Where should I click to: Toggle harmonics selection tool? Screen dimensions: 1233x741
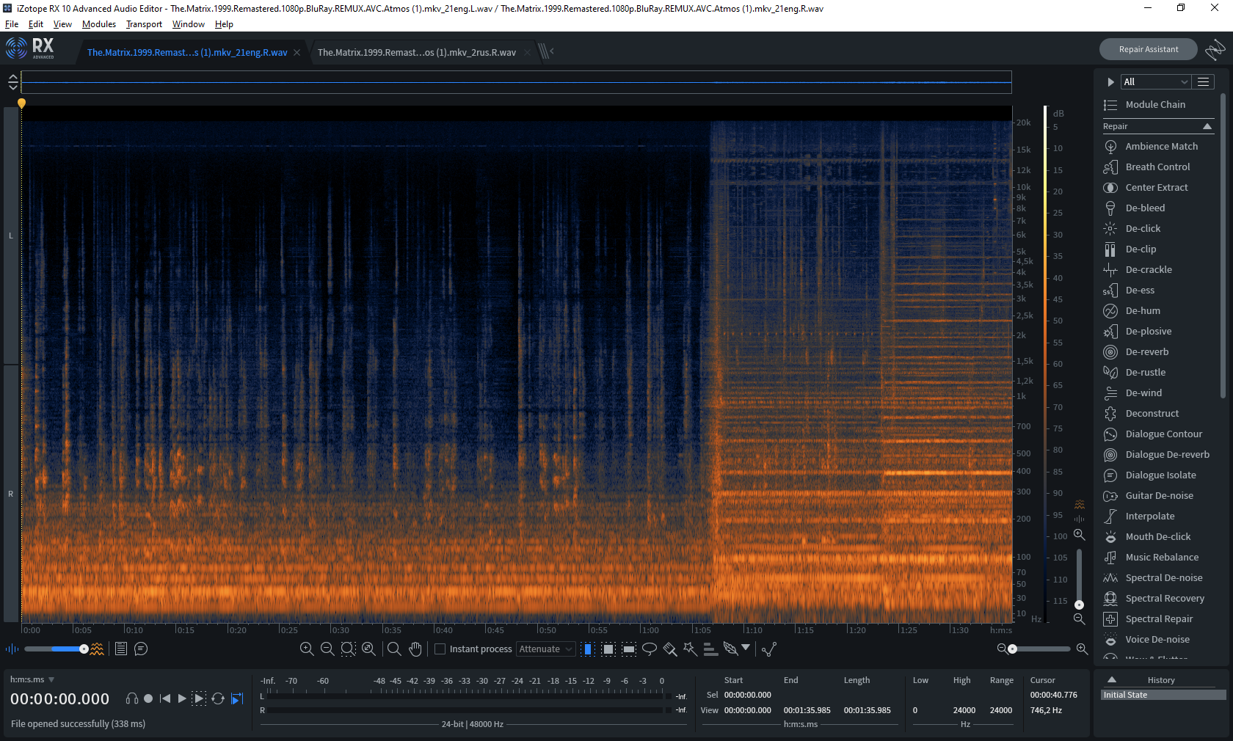pyautogui.click(x=710, y=649)
